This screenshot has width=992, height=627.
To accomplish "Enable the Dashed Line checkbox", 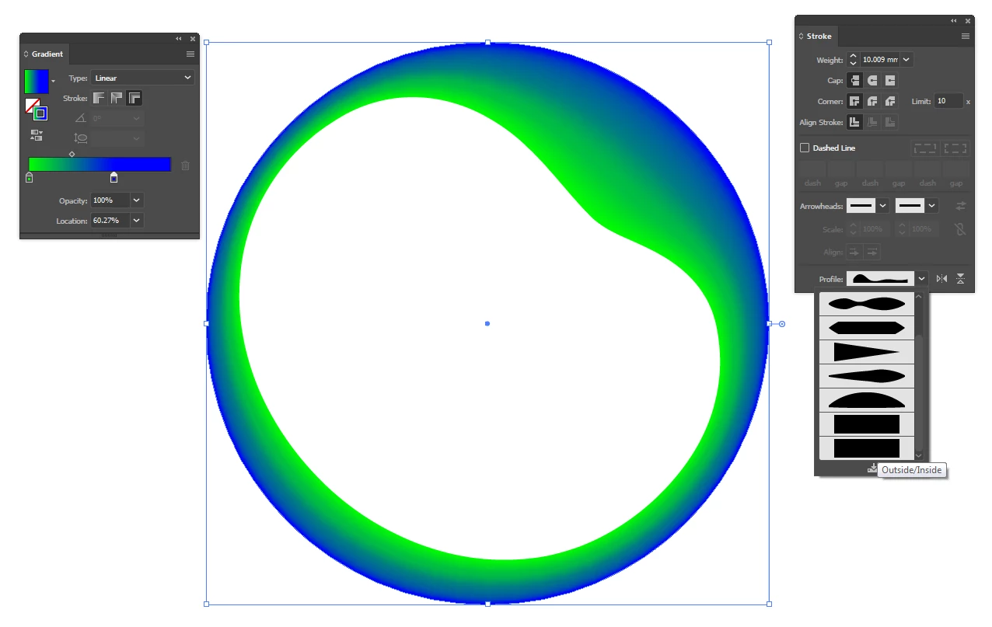I will pyautogui.click(x=805, y=148).
